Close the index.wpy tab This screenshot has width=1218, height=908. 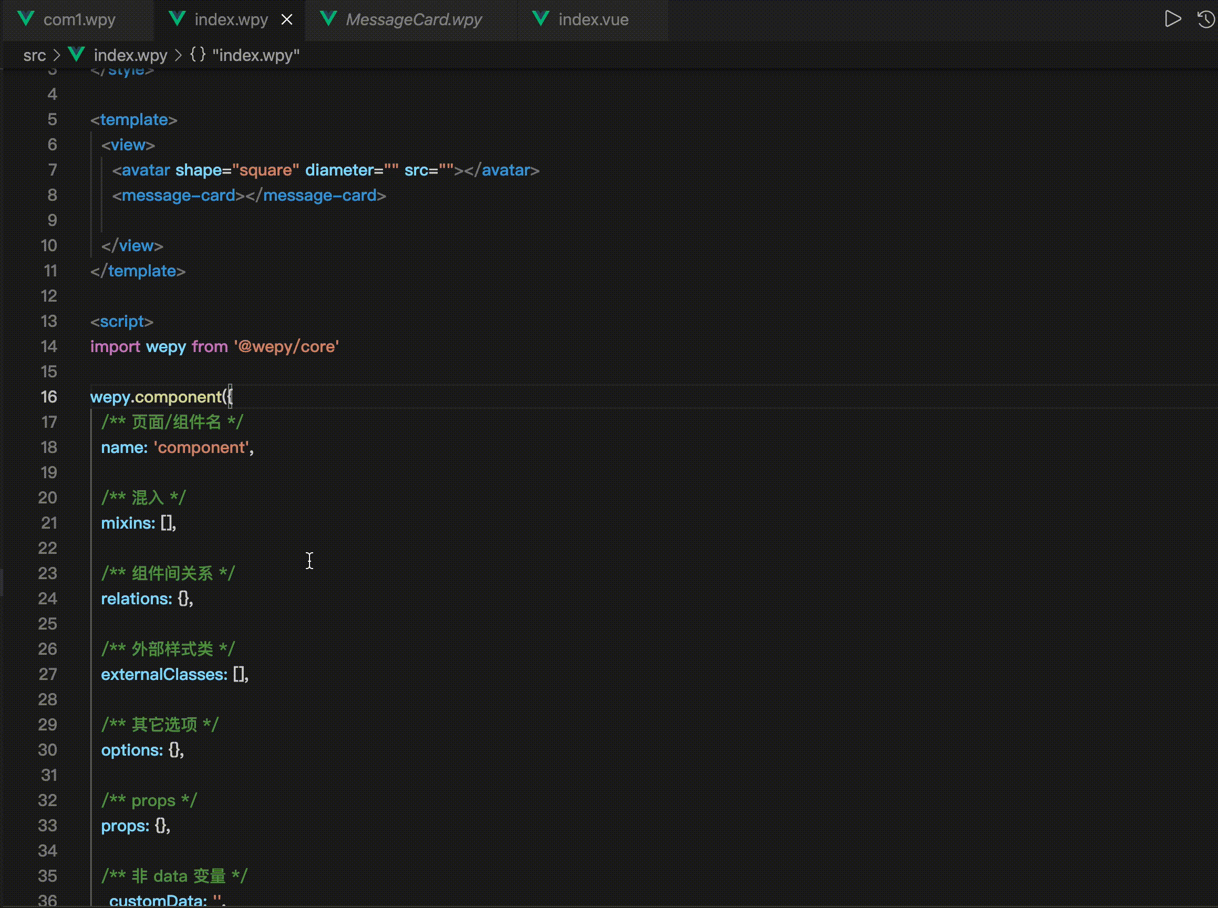(x=287, y=20)
